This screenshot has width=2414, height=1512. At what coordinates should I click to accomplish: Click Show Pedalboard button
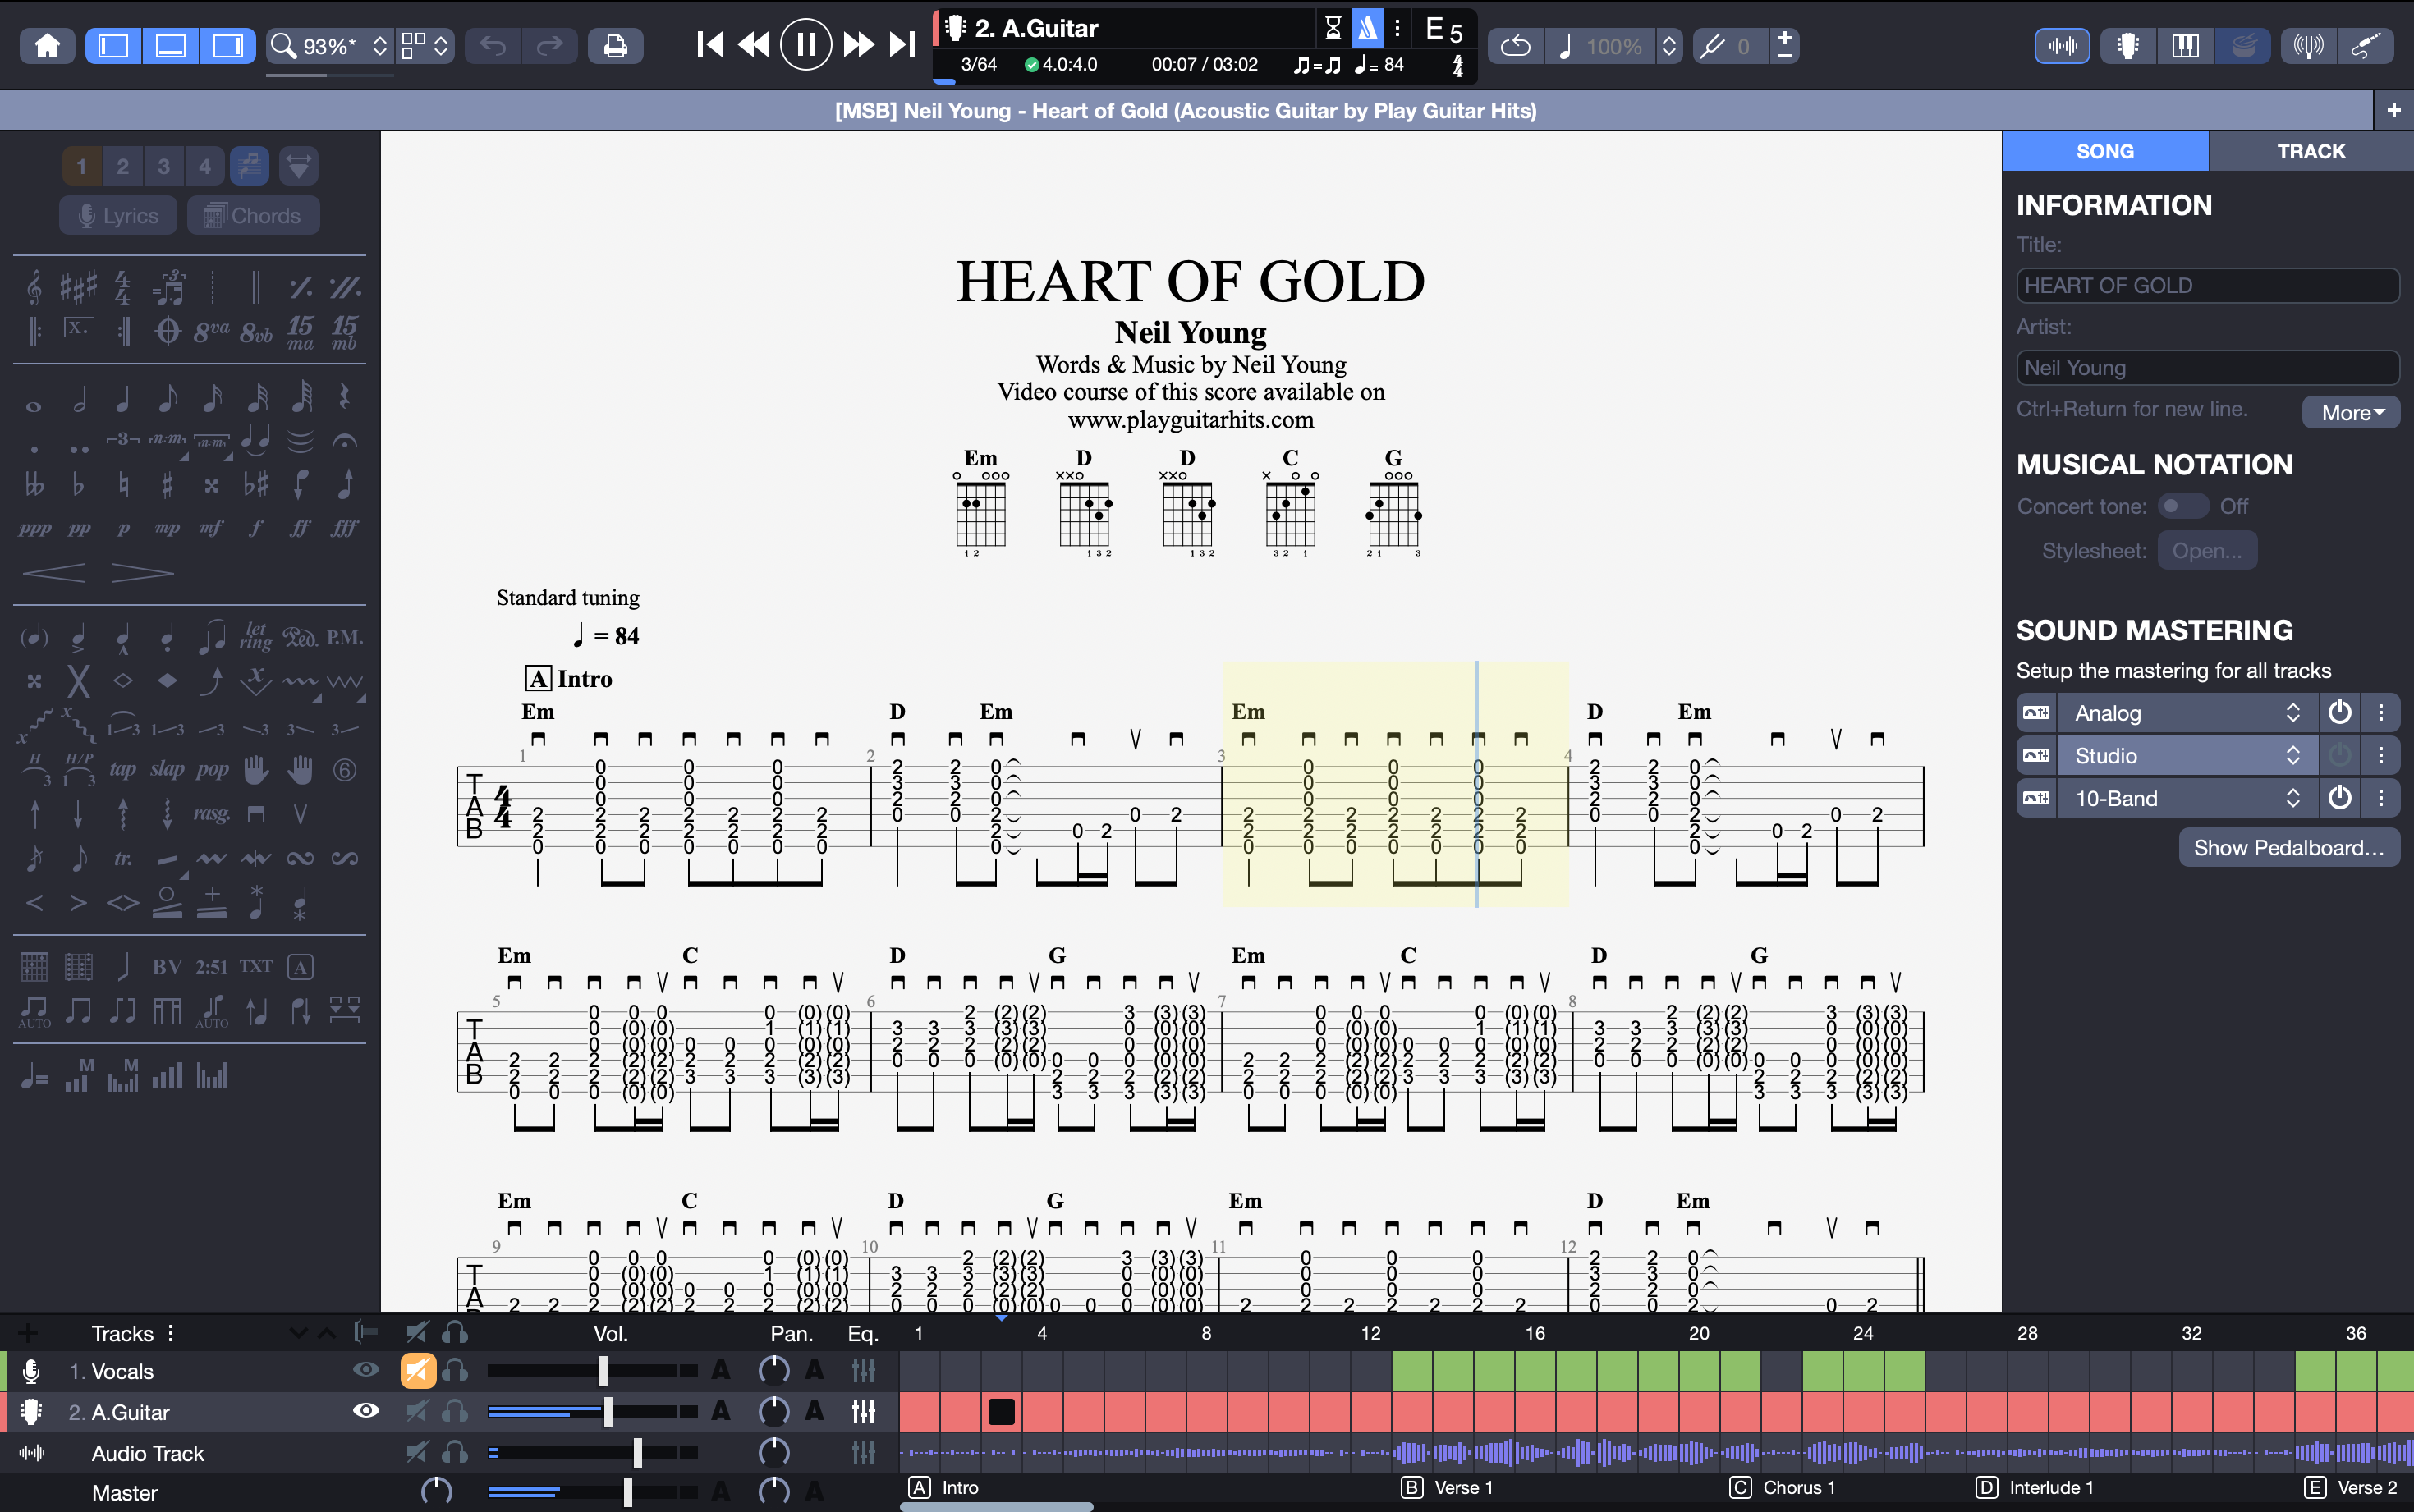pyautogui.click(x=2288, y=848)
